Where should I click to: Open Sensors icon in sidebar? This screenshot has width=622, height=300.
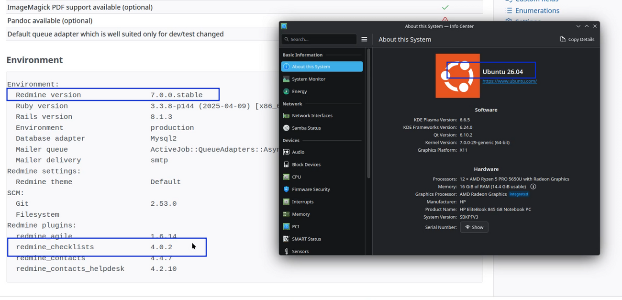pyautogui.click(x=286, y=252)
